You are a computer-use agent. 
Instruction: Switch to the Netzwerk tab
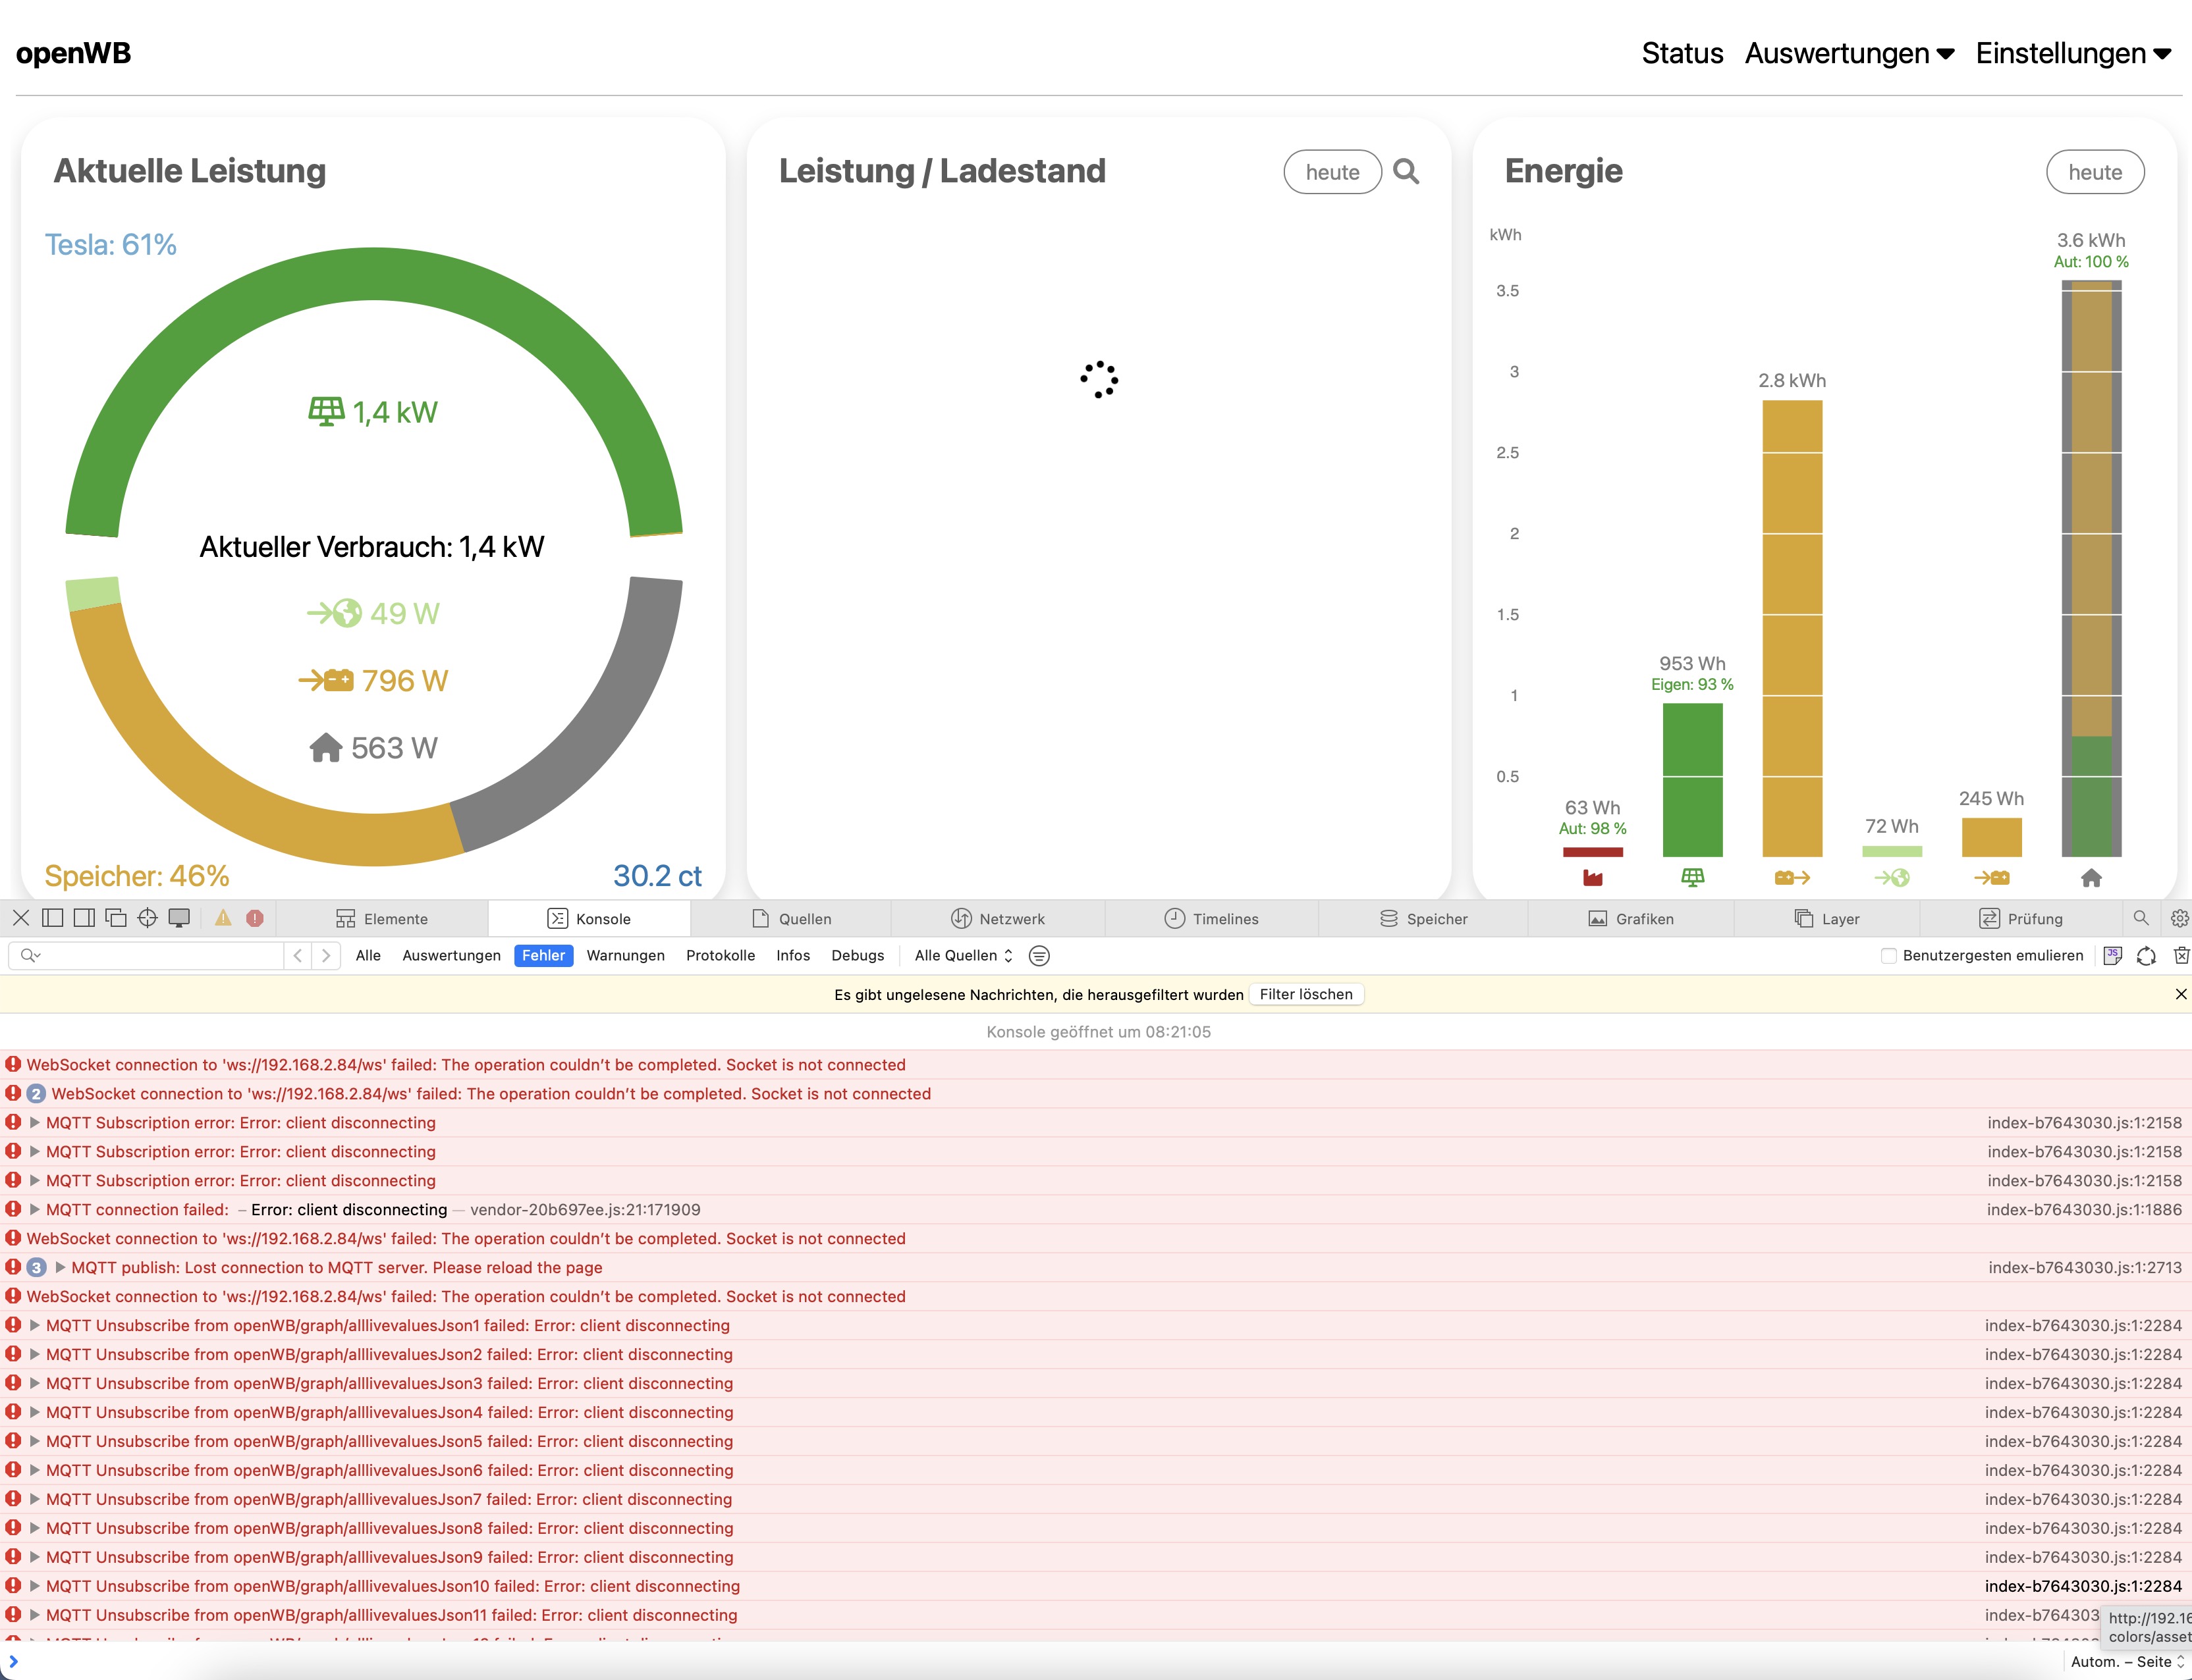point(997,918)
